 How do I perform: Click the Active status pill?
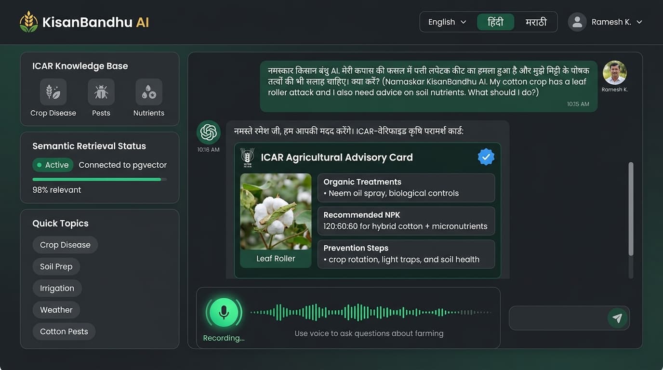tap(53, 165)
